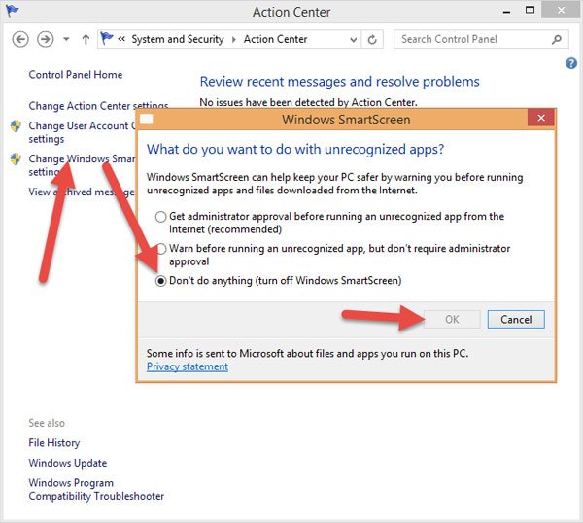Click Action Center in the breadcrumb
This screenshot has width=583, height=523.
coord(276,39)
